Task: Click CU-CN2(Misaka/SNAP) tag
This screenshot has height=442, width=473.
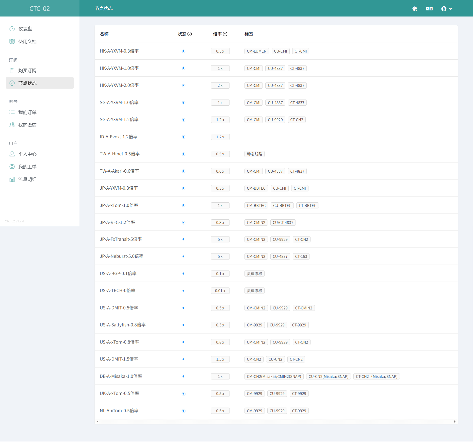Action: coord(329,376)
